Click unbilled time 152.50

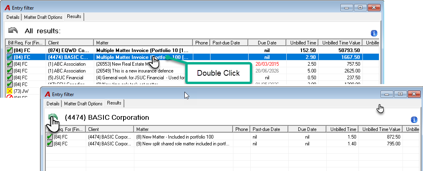click(308, 50)
